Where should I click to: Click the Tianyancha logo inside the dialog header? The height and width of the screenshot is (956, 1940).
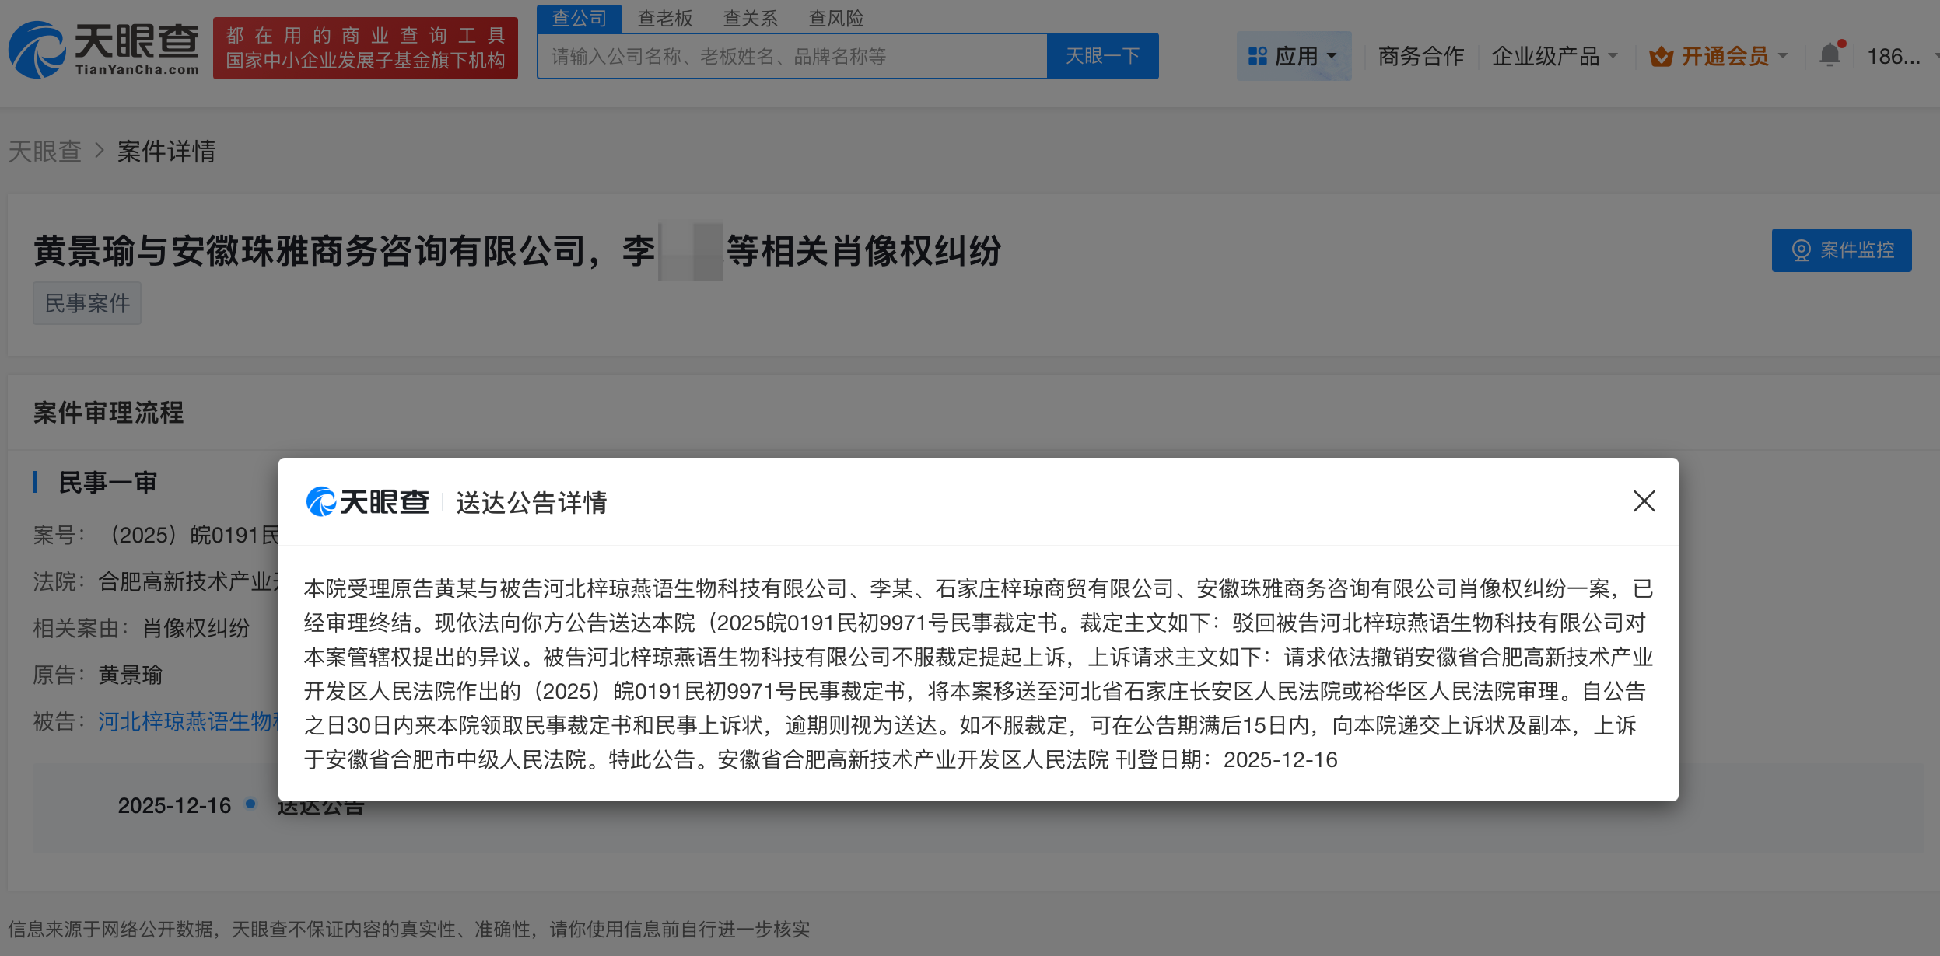(x=367, y=501)
